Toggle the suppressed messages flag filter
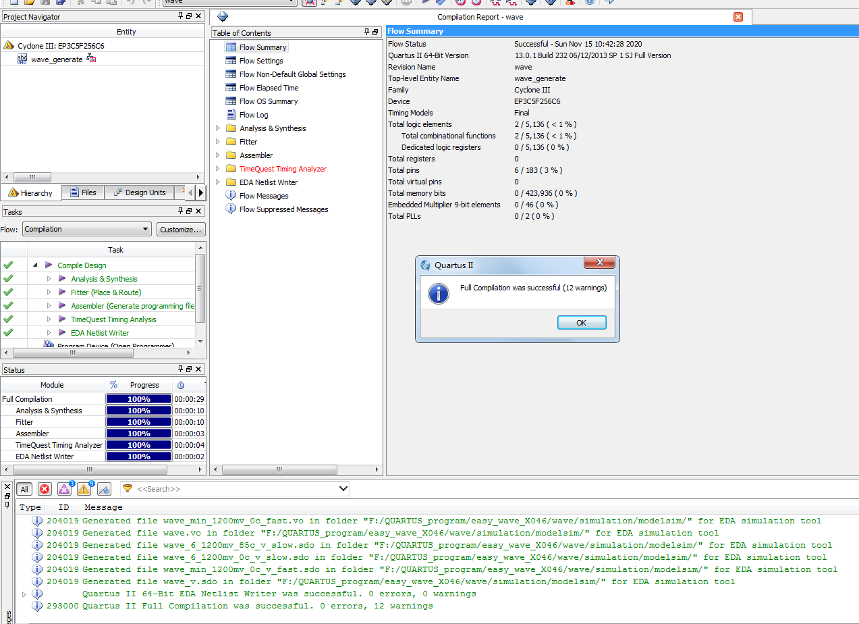This screenshot has width=859, height=624. click(x=104, y=489)
